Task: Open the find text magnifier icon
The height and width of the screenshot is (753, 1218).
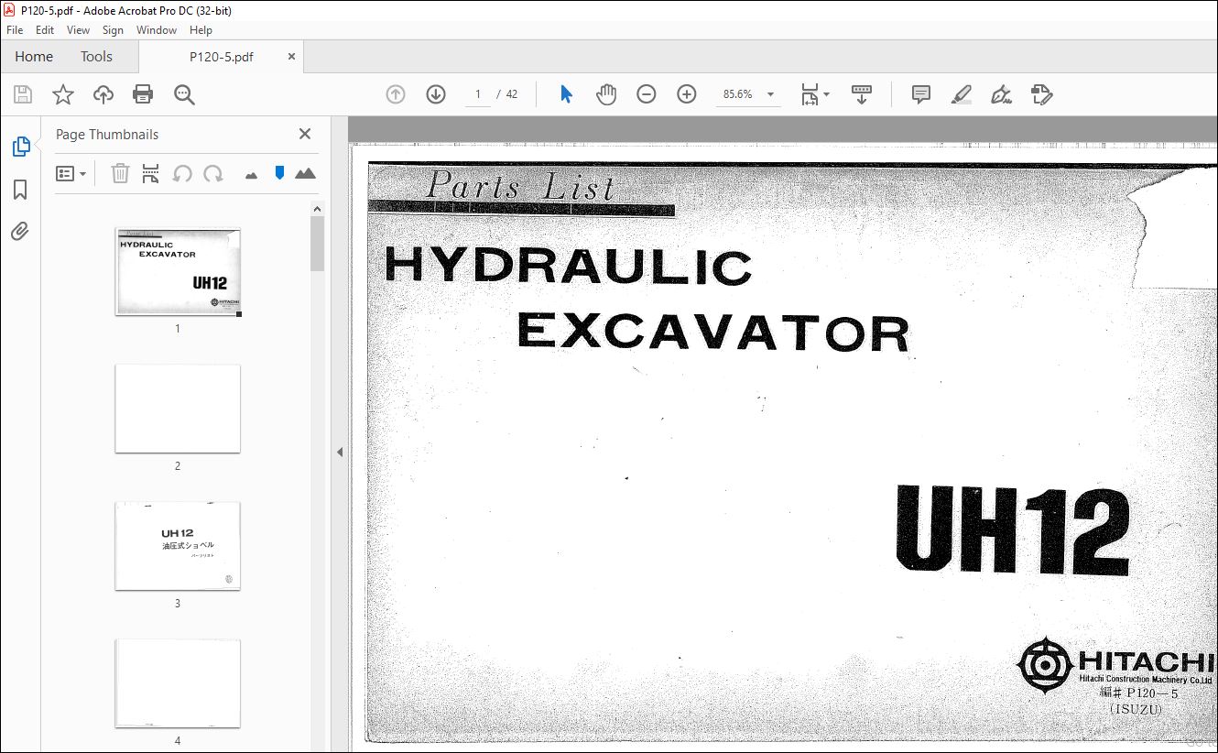Action: click(184, 94)
